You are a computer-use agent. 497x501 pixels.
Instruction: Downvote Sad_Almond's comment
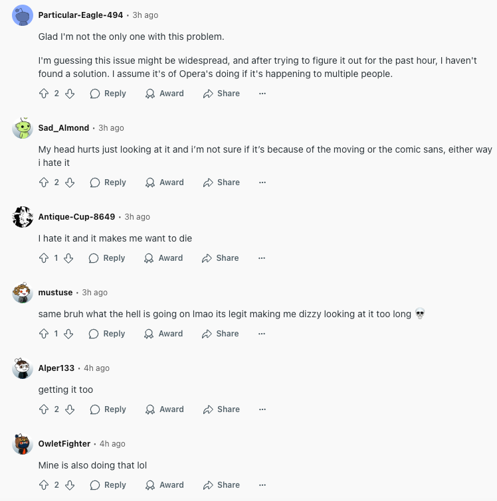click(x=69, y=182)
